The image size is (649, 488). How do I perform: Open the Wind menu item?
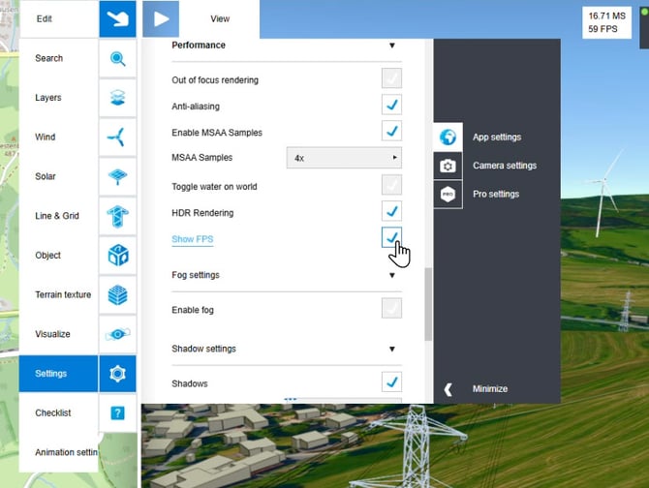tap(46, 137)
